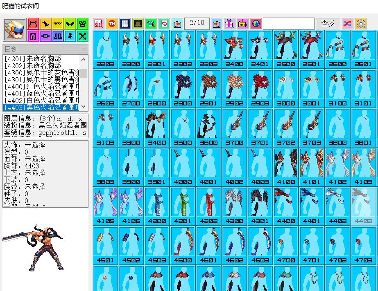Click the blond character avatar button
This screenshot has width=378, height=291.
point(15,30)
